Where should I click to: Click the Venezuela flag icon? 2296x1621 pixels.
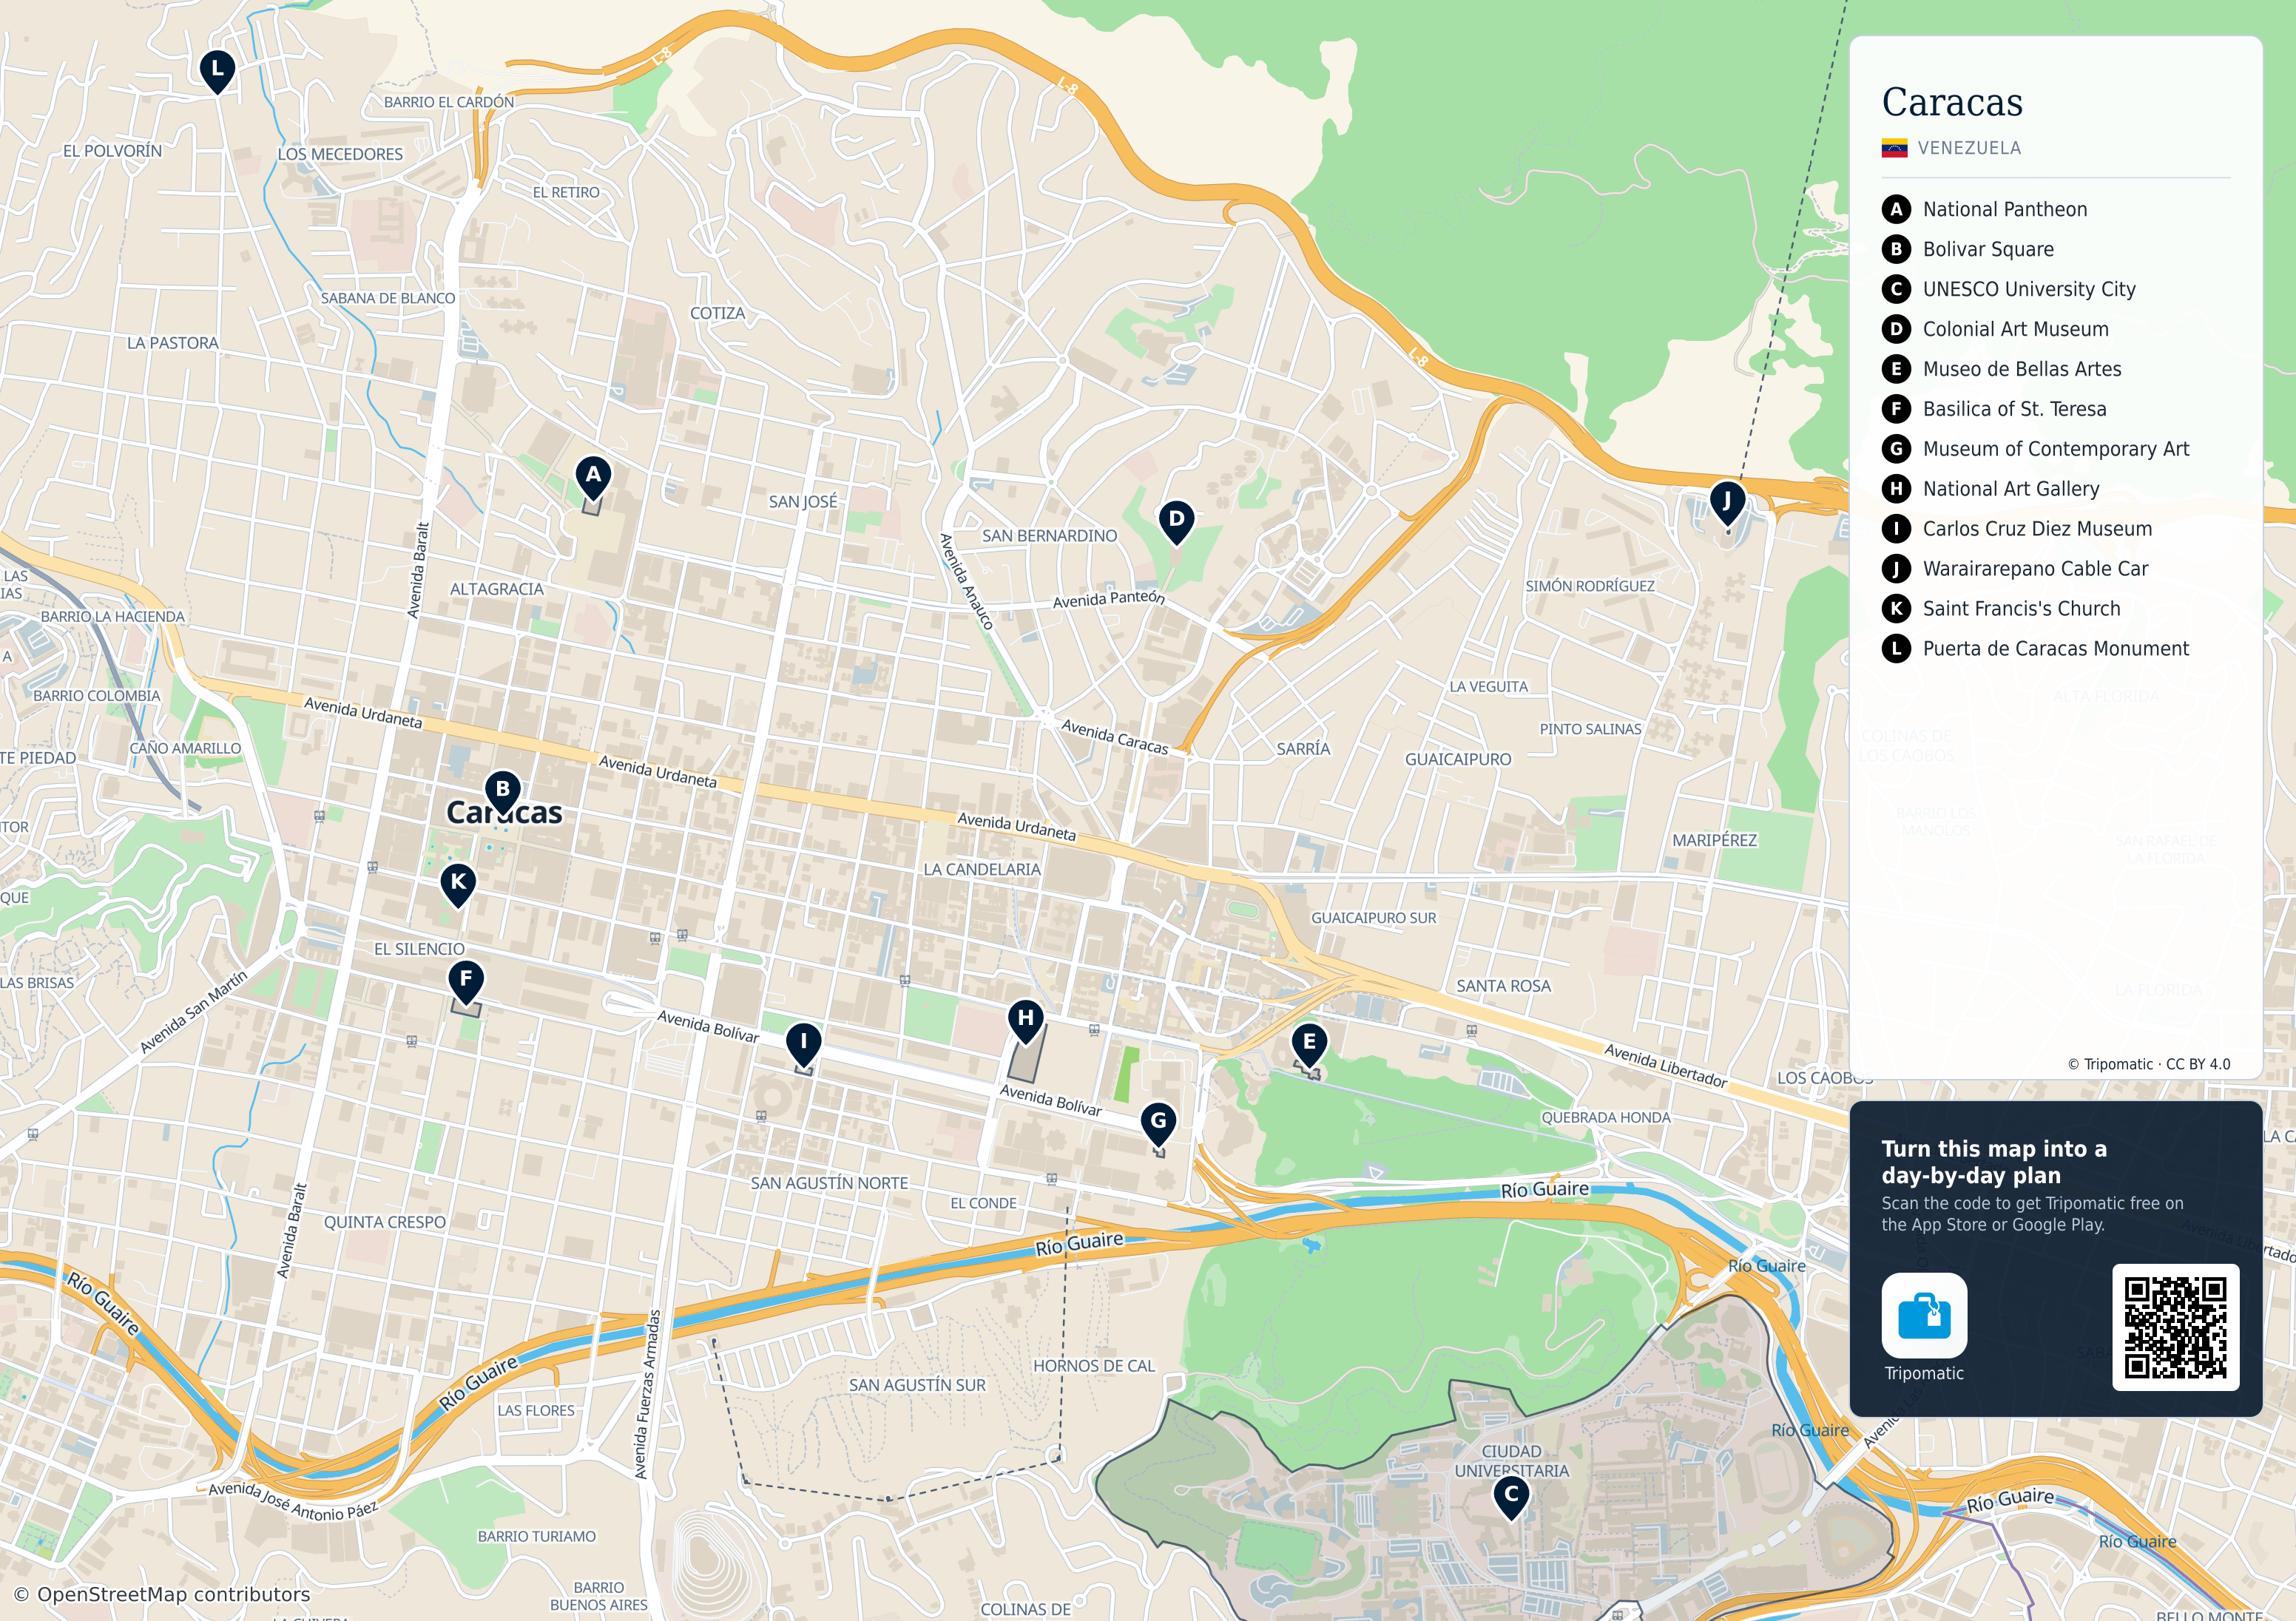pyautogui.click(x=1894, y=148)
